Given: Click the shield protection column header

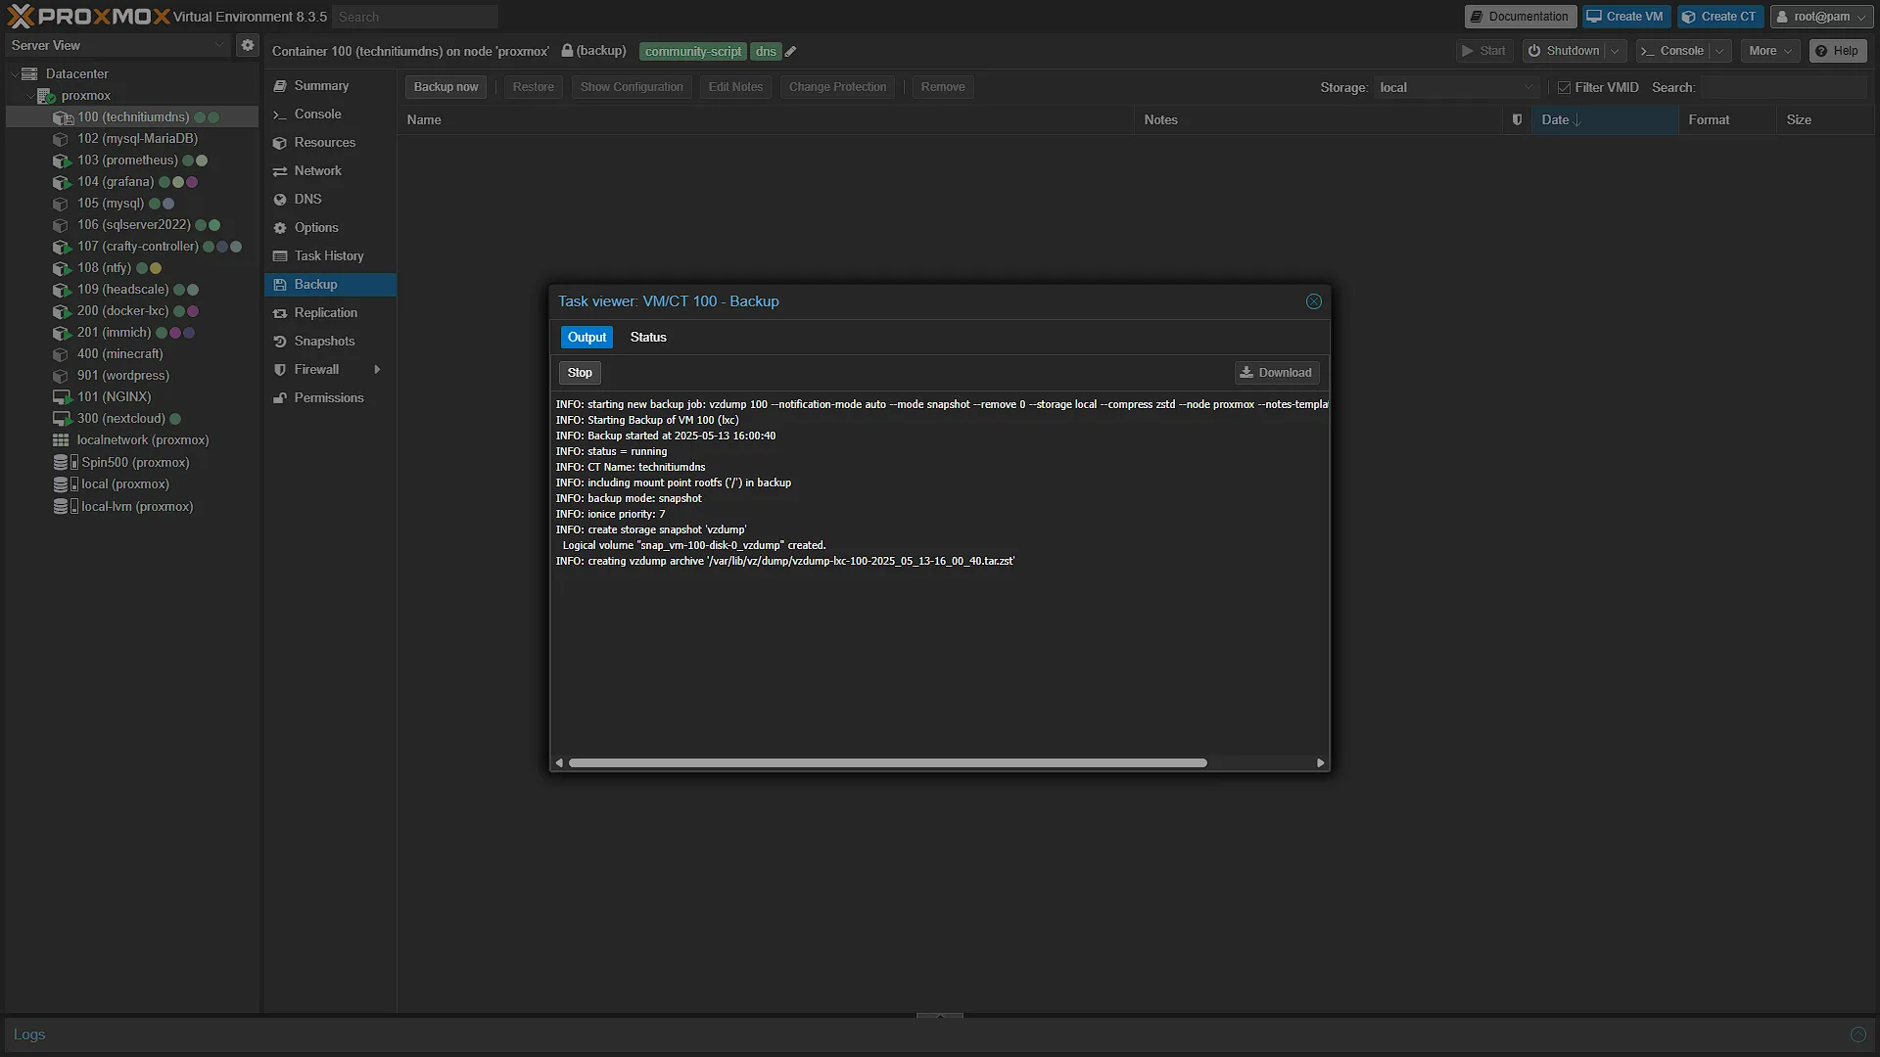Looking at the screenshot, I should point(1517,119).
